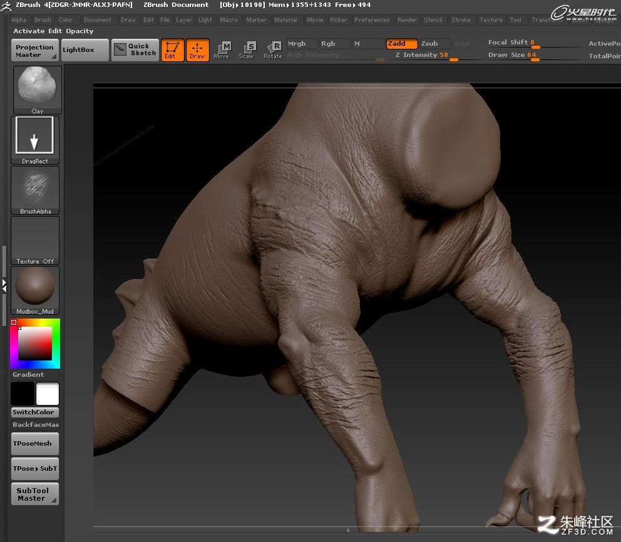Open the SubTool Master popup

(35, 494)
